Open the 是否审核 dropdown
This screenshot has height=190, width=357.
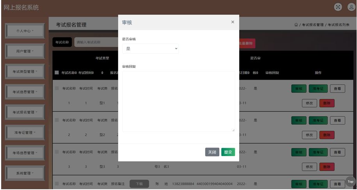point(150,49)
